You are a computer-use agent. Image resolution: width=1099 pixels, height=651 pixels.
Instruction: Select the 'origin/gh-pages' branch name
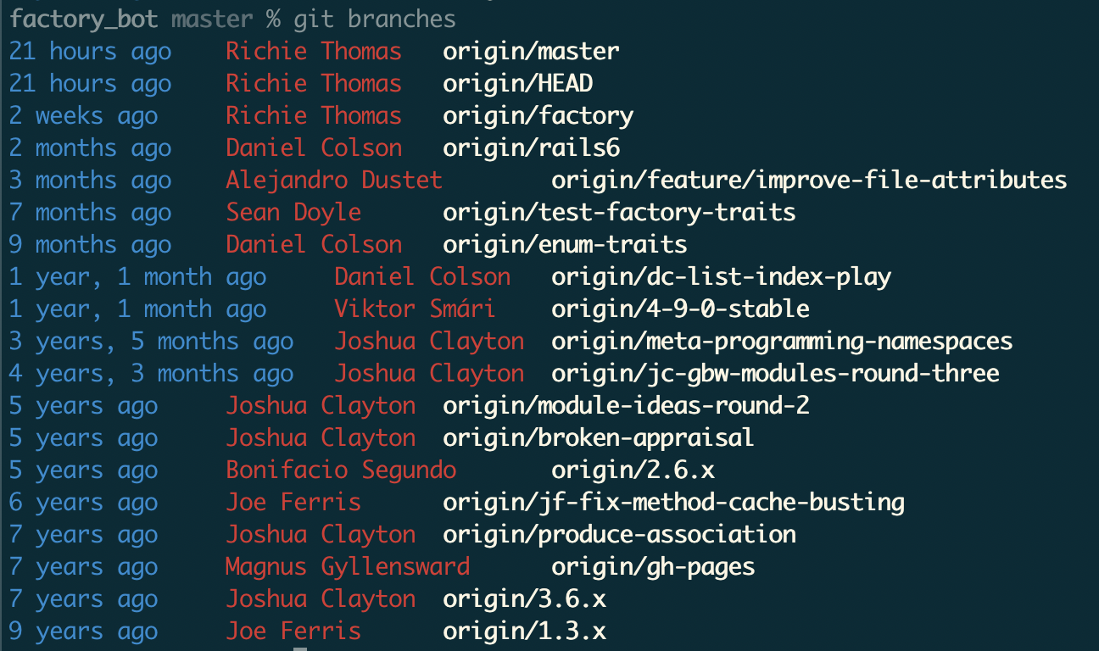tap(653, 567)
